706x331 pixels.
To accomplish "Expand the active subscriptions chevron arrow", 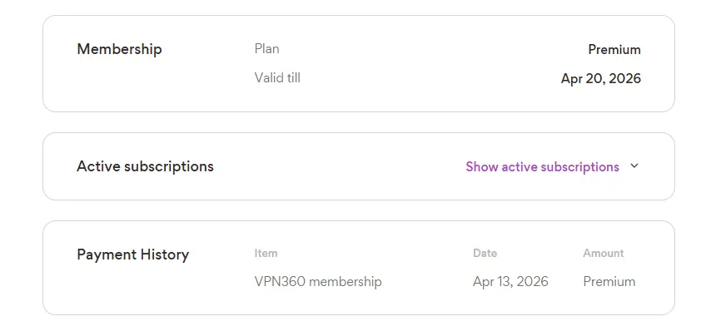I will point(634,166).
